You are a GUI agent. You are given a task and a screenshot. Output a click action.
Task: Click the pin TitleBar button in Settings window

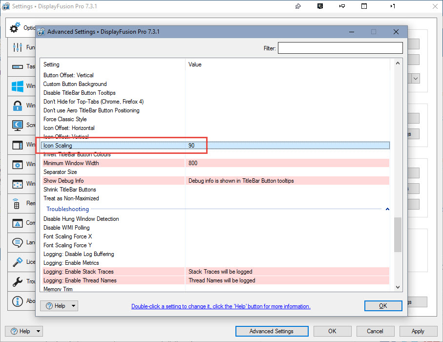298,6
